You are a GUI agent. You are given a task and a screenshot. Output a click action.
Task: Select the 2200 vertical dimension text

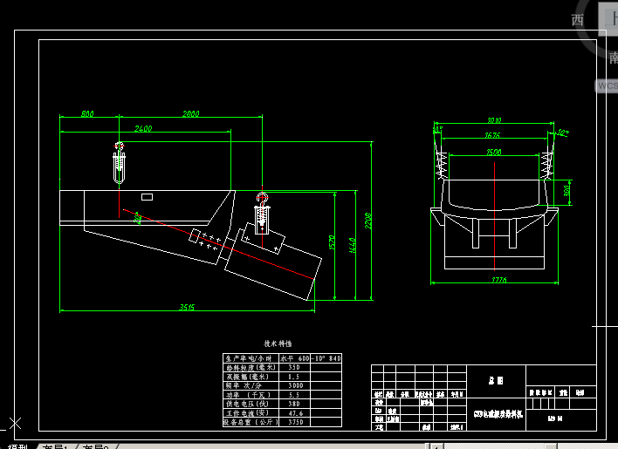[x=367, y=221]
